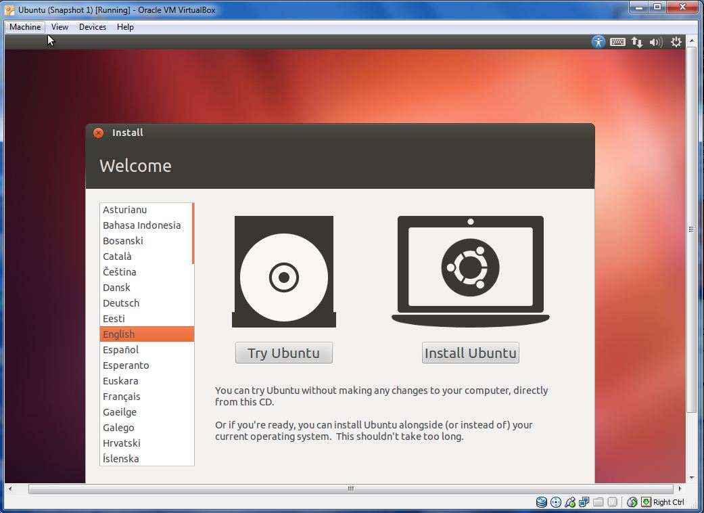Viewport: 704px width, 513px height.
Task: Click the vertical scrollbar down arrow
Action: pos(691,478)
